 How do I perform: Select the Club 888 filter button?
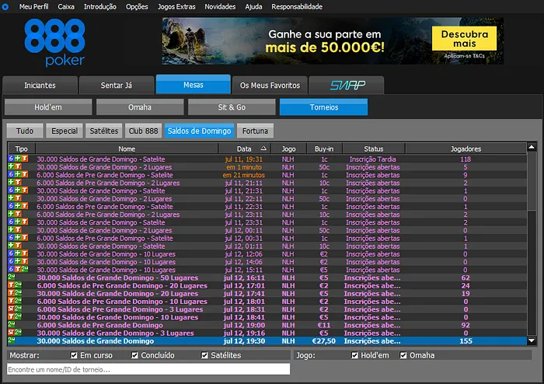tap(143, 131)
